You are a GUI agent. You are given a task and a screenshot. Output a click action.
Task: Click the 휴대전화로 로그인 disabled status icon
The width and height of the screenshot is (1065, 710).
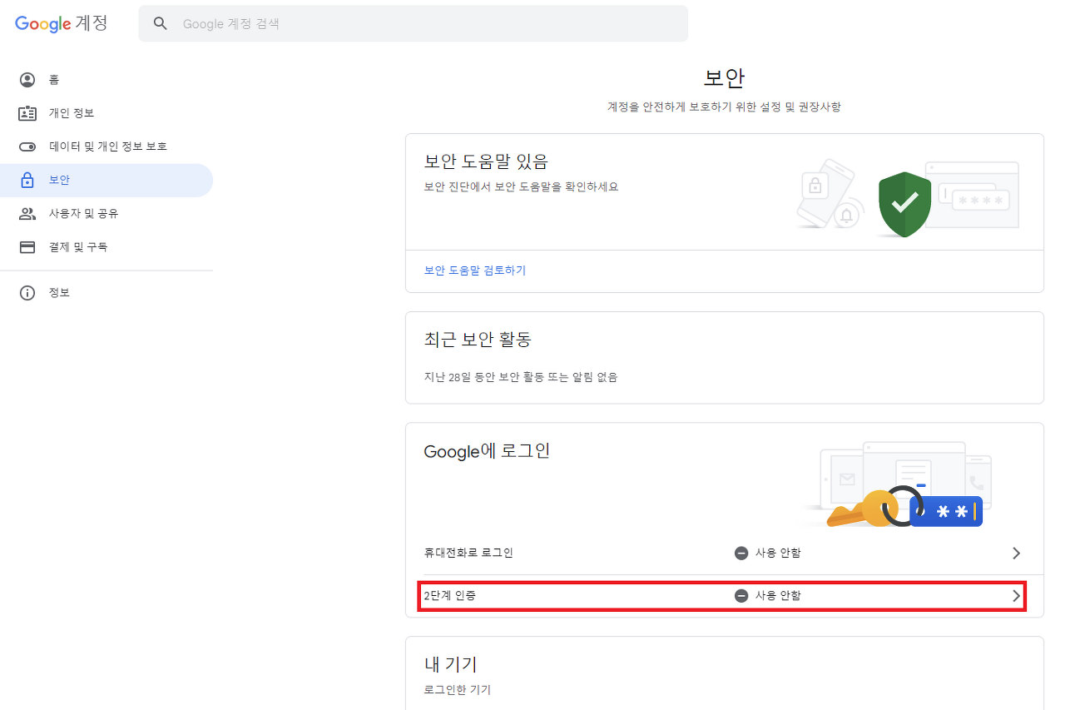pyautogui.click(x=741, y=553)
